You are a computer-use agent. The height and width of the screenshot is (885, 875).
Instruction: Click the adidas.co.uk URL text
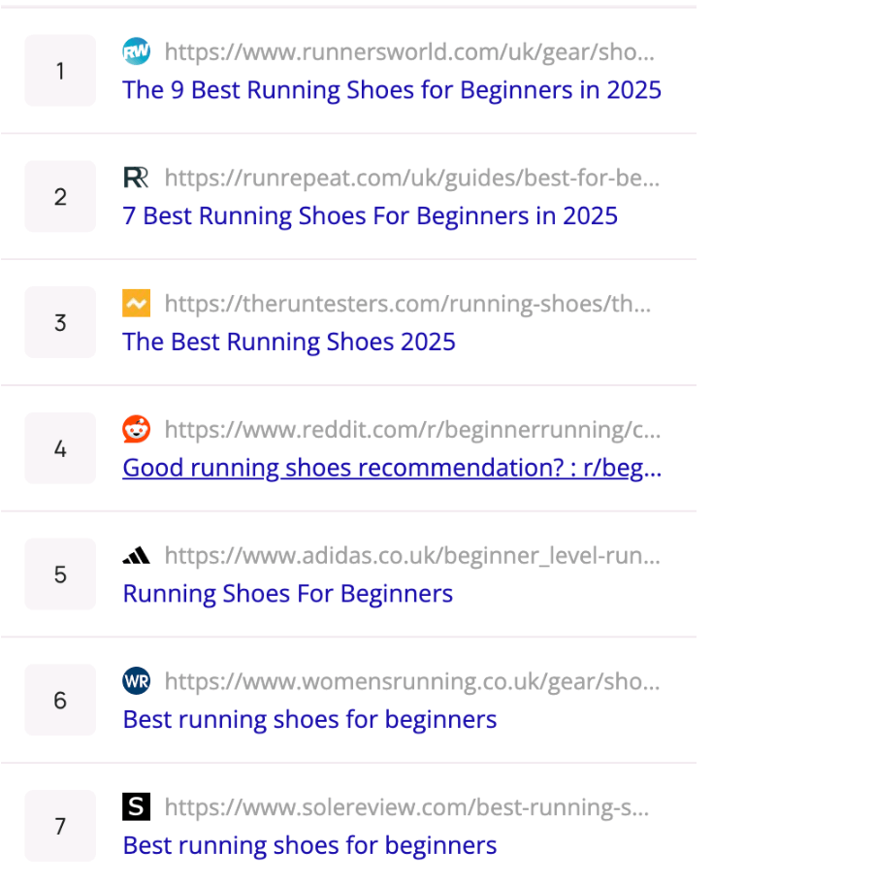[412, 555]
